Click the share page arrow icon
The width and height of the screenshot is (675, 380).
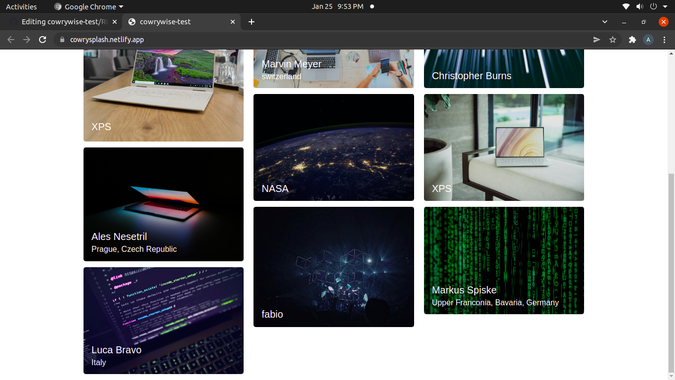[596, 40]
